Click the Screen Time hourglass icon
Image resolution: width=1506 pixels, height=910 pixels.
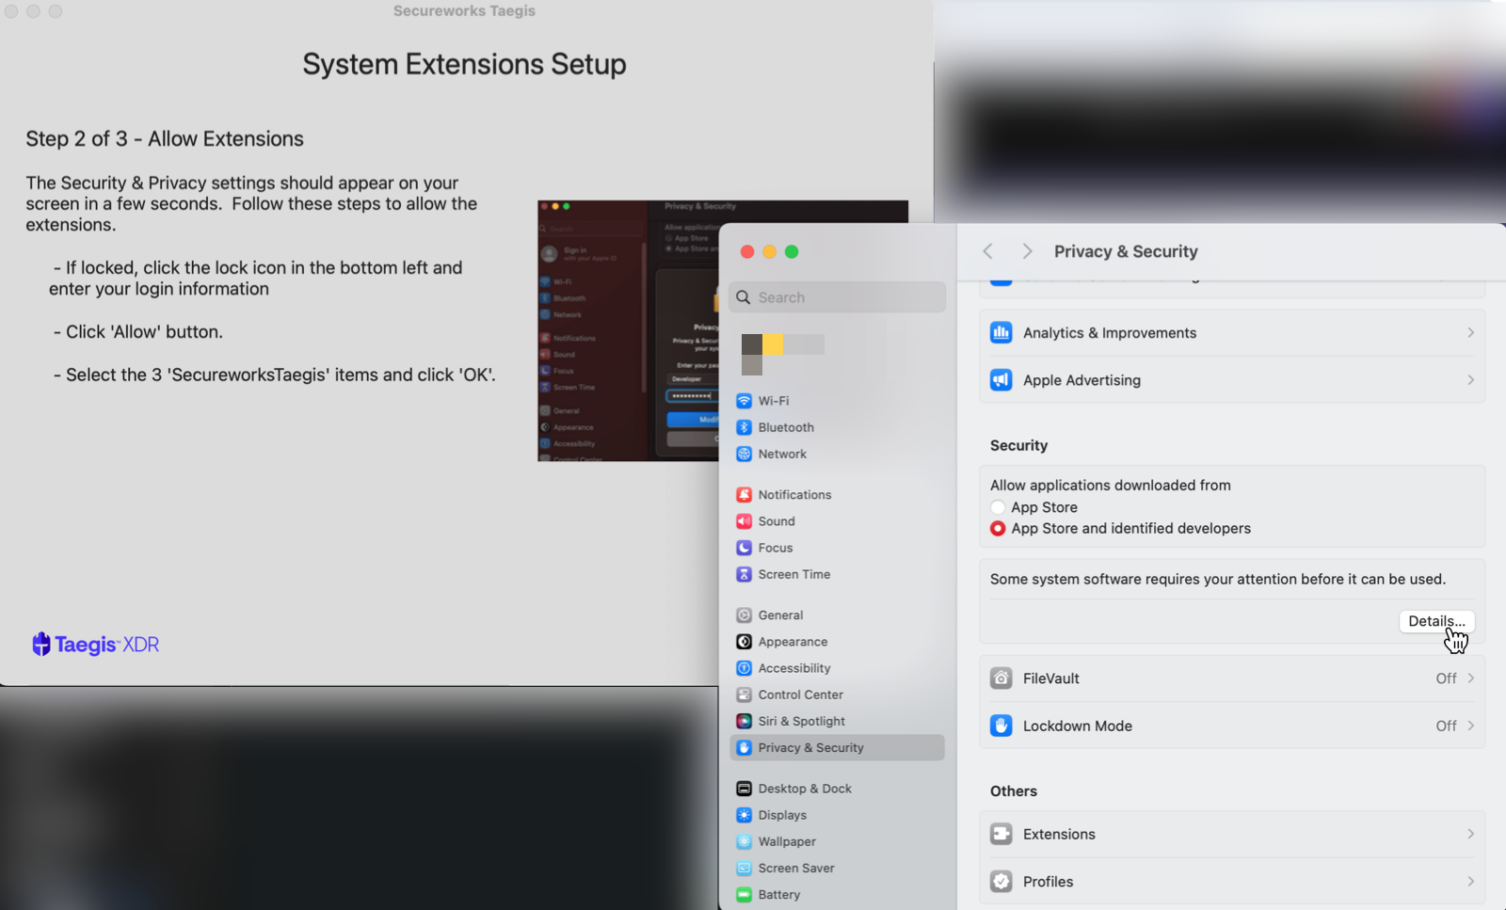coord(744,574)
